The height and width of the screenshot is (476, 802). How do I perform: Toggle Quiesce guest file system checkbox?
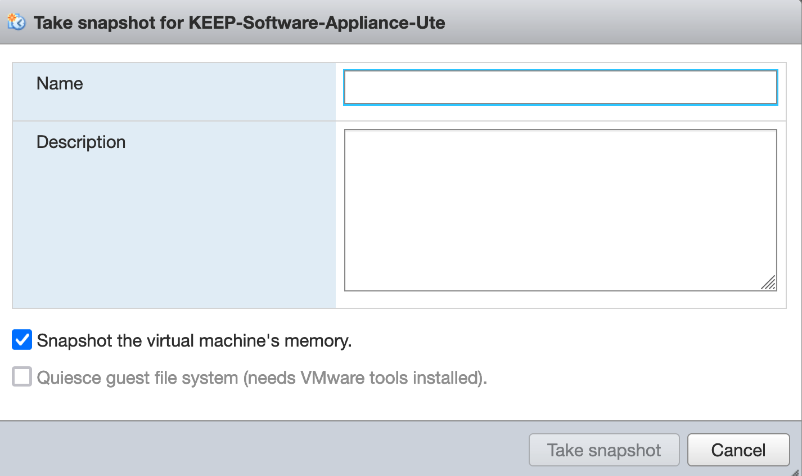[22, 377]
